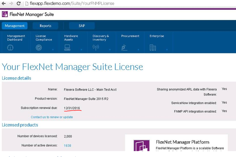The height and width of the screenshot is (157, 236).
Task: Click the License details heading
Action: point(16,78)
